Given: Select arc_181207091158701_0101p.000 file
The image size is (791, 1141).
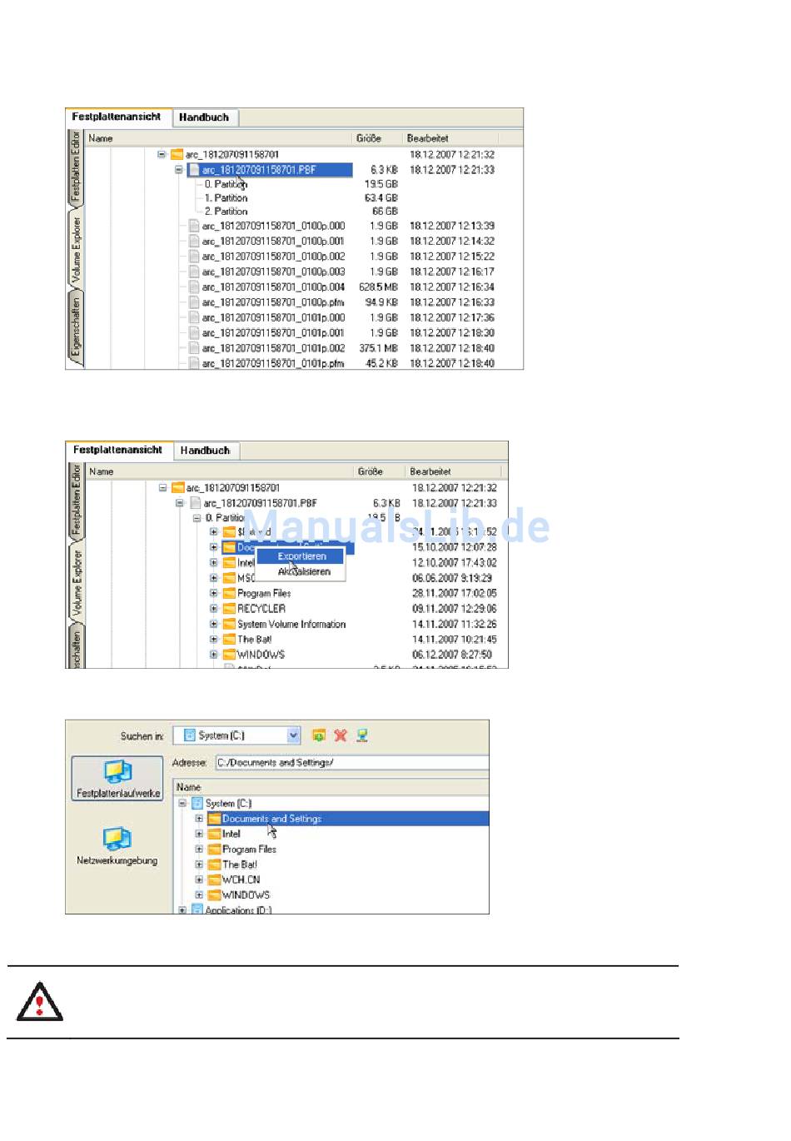Looking at the screenshot, I should [273, 317].
